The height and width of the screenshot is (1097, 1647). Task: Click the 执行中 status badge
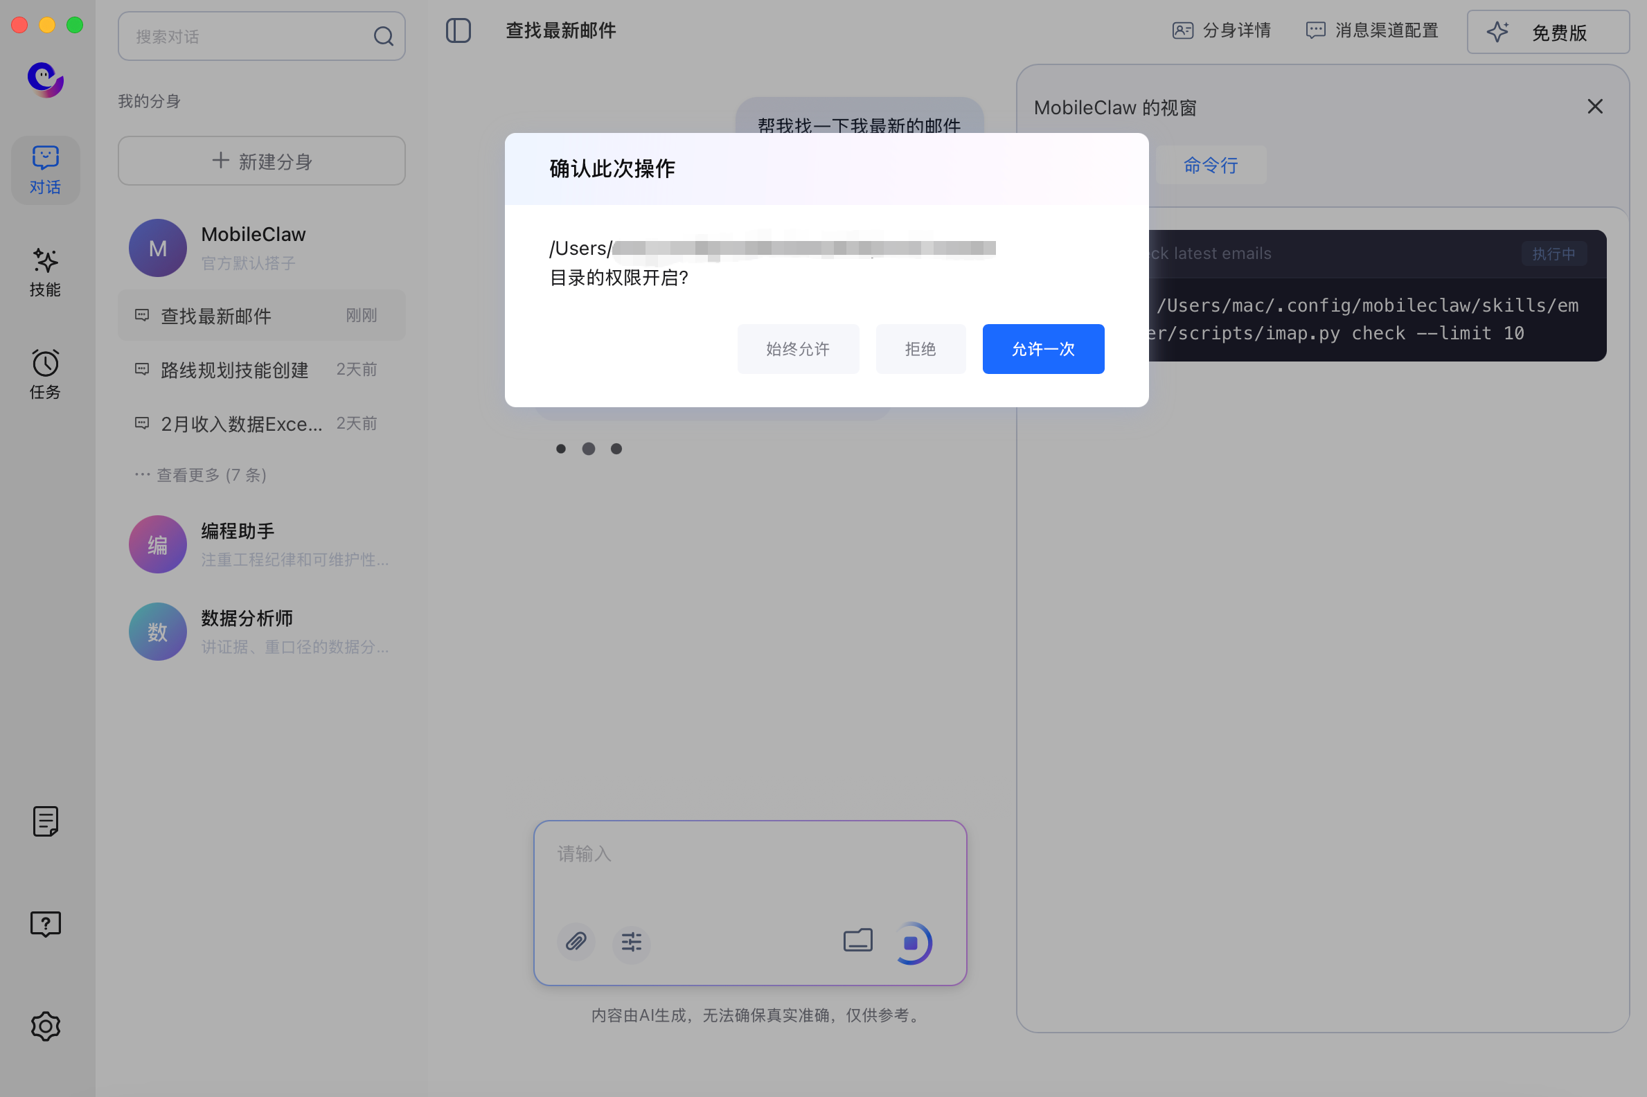[x=1553, y=253]
